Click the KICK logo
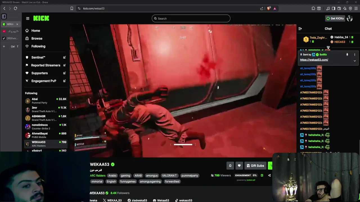360x202 pixels. (x=41, y=18)
